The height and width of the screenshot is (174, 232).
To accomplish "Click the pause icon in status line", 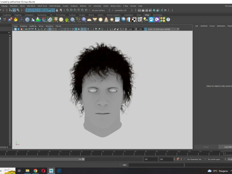I will point(165,10).
